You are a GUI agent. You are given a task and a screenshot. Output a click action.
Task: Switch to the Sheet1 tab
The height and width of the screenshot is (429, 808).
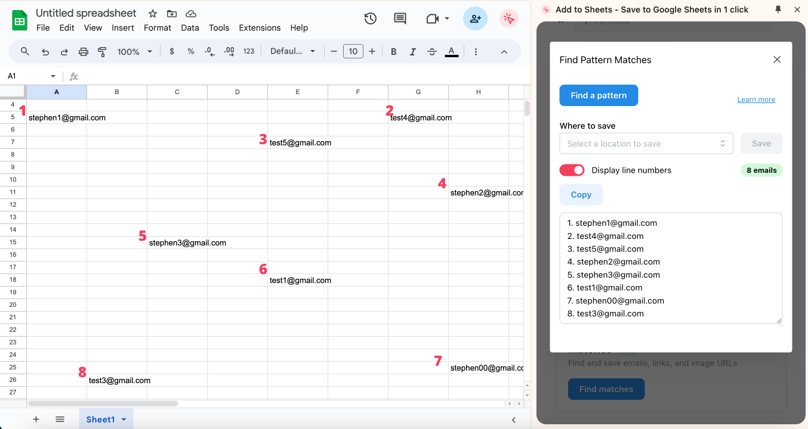[x=100, y=419]
